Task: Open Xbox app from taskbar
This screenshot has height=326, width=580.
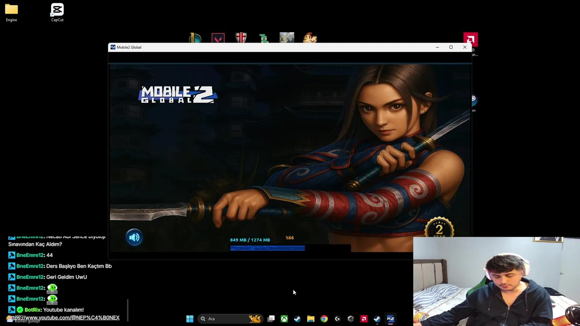Action: (284, 319)
